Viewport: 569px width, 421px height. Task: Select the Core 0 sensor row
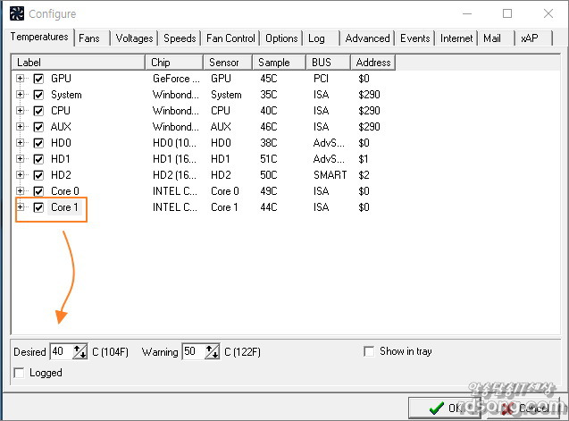66,191
